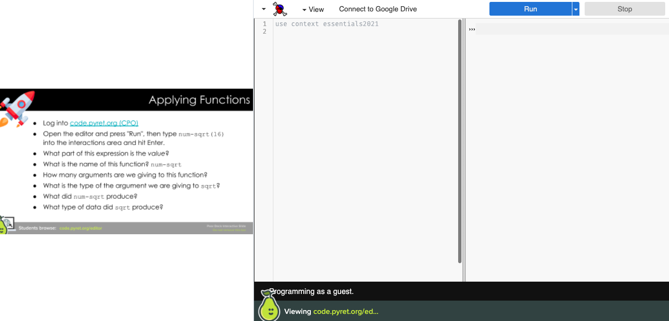Click line number 2 in the editor gutter
The height and width of the screenshot is (321, 669).
click(264, 31)
